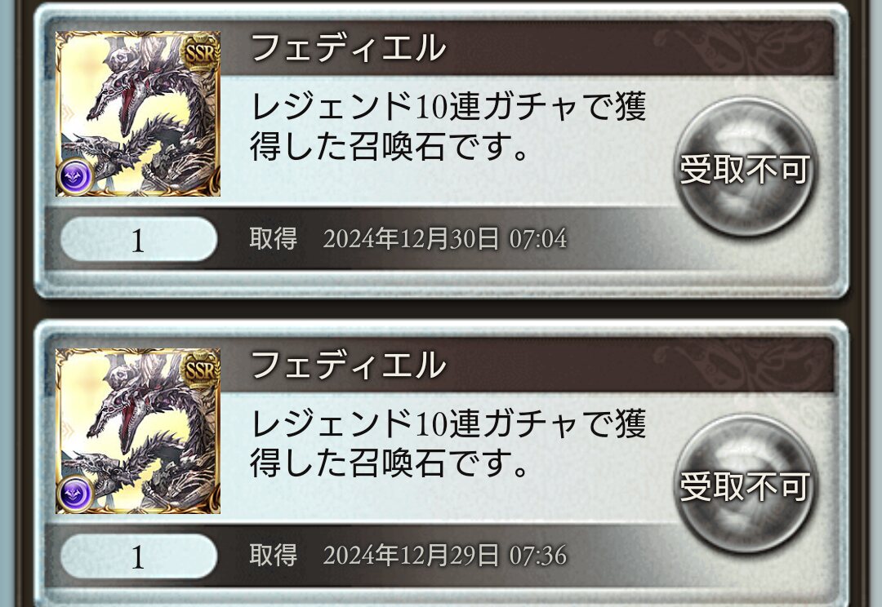The height and width of the screenshot is (607, 882).
Task: Click the 取得 label on the top entry
Action: pyautogui.click(x=274, y=239)
